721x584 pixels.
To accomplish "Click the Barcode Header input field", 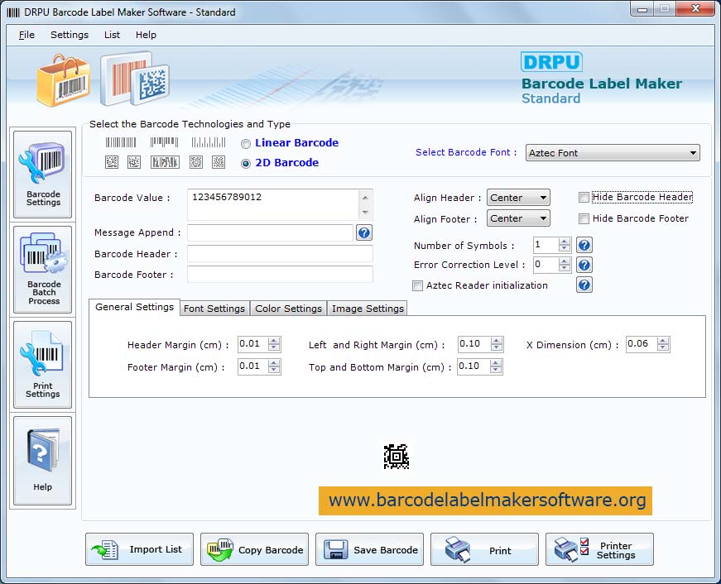I will click(280, 254).
